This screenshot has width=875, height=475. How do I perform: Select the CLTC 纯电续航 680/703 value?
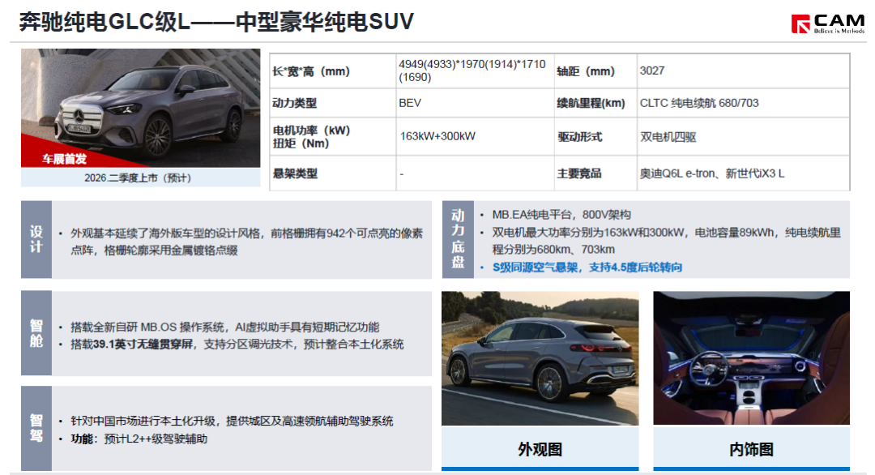(699, 103)
